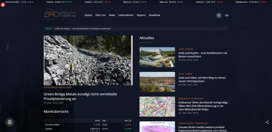Click the Platin/oz ticker entry

(210, 2)
